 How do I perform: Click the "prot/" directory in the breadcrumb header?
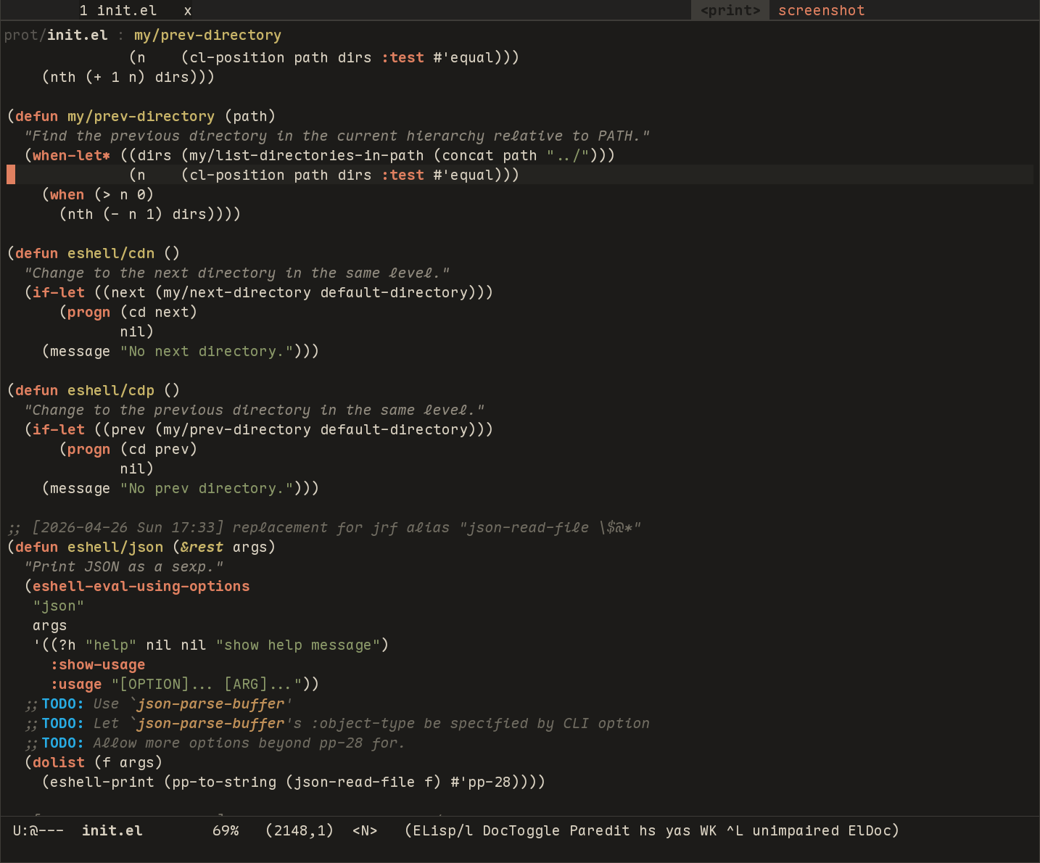pos(25,35)
